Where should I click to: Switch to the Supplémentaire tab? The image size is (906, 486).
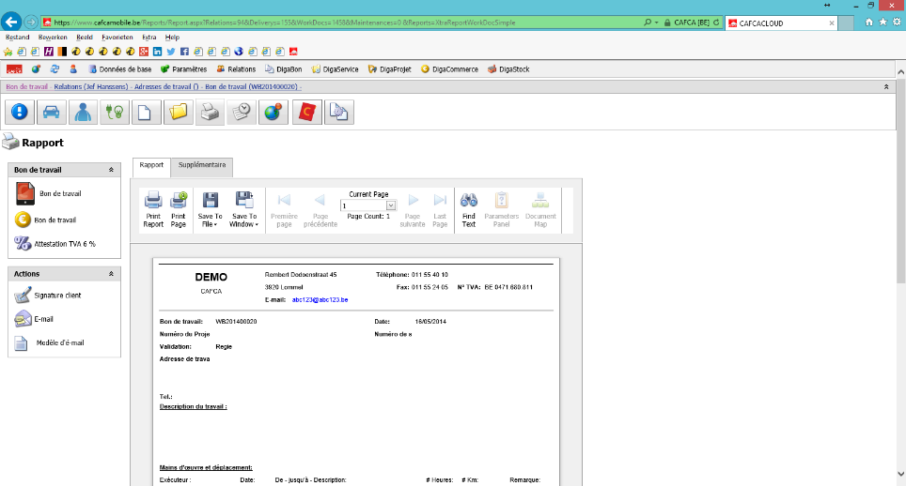pyautogui.click(x=202, y=165)
